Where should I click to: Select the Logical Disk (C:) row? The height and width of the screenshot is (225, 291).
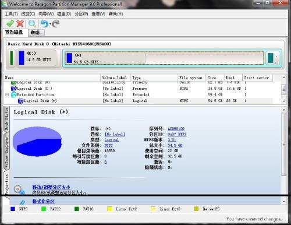139,89
